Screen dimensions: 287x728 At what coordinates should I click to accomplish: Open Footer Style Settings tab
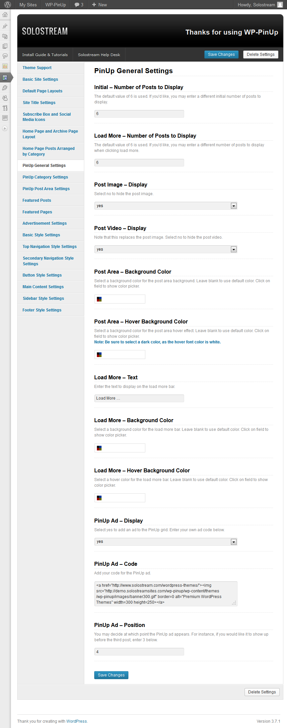(51, 310)
